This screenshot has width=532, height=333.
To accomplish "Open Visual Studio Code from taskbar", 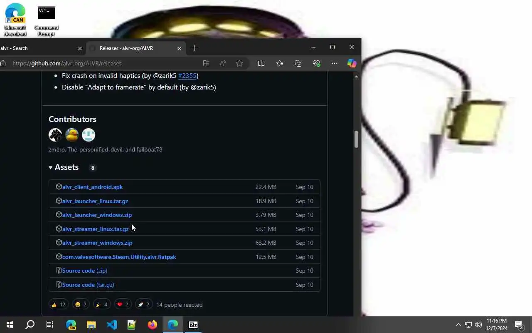I will click(x=111, y=325).
